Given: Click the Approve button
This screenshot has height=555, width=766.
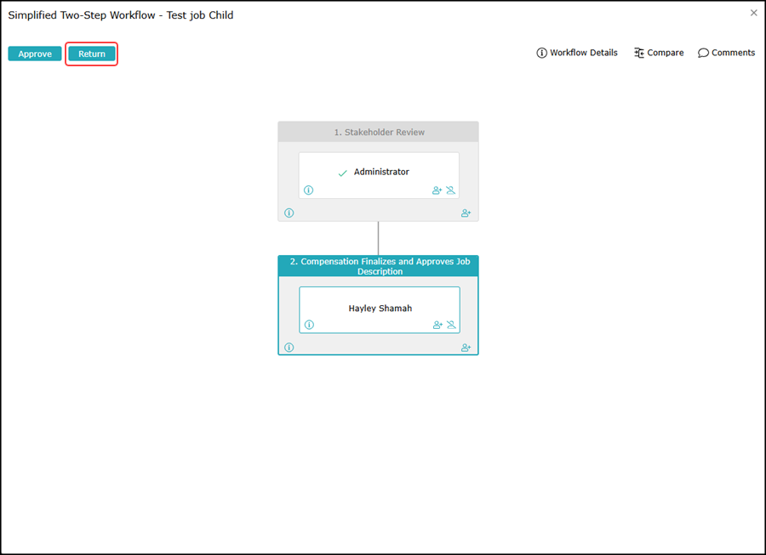Looking at the screenshot, I should [35, 54].
